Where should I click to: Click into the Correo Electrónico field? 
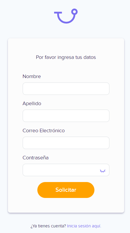pyautogui.click(x=66, y=143)
